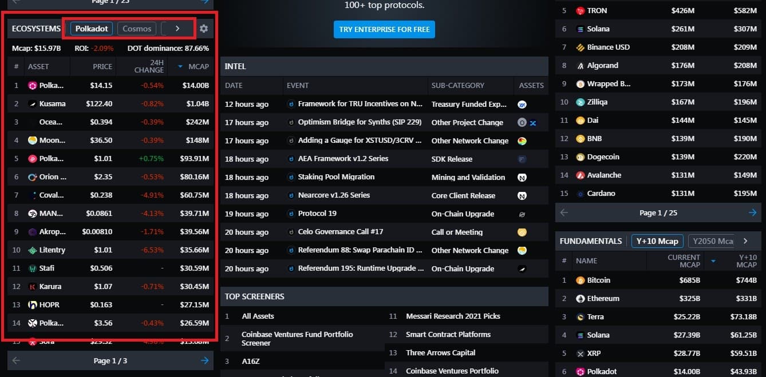Screen dimensions: 766x377
Task: Expand more Fundamentals tabs with chevron
Action: pos(745,241)
